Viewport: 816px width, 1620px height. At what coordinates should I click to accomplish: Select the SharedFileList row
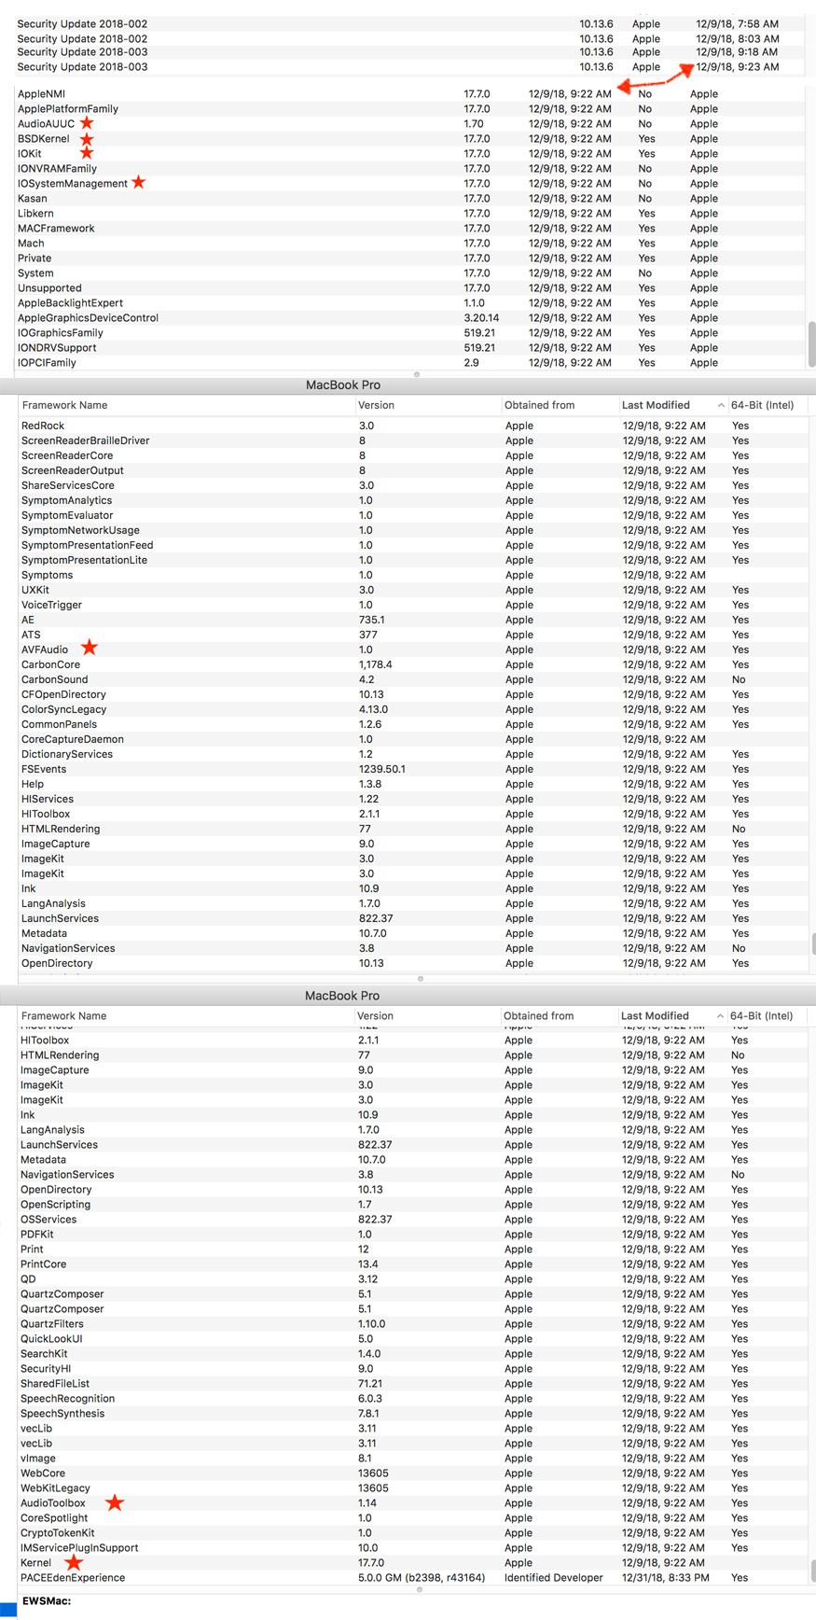pos(414,1383)
